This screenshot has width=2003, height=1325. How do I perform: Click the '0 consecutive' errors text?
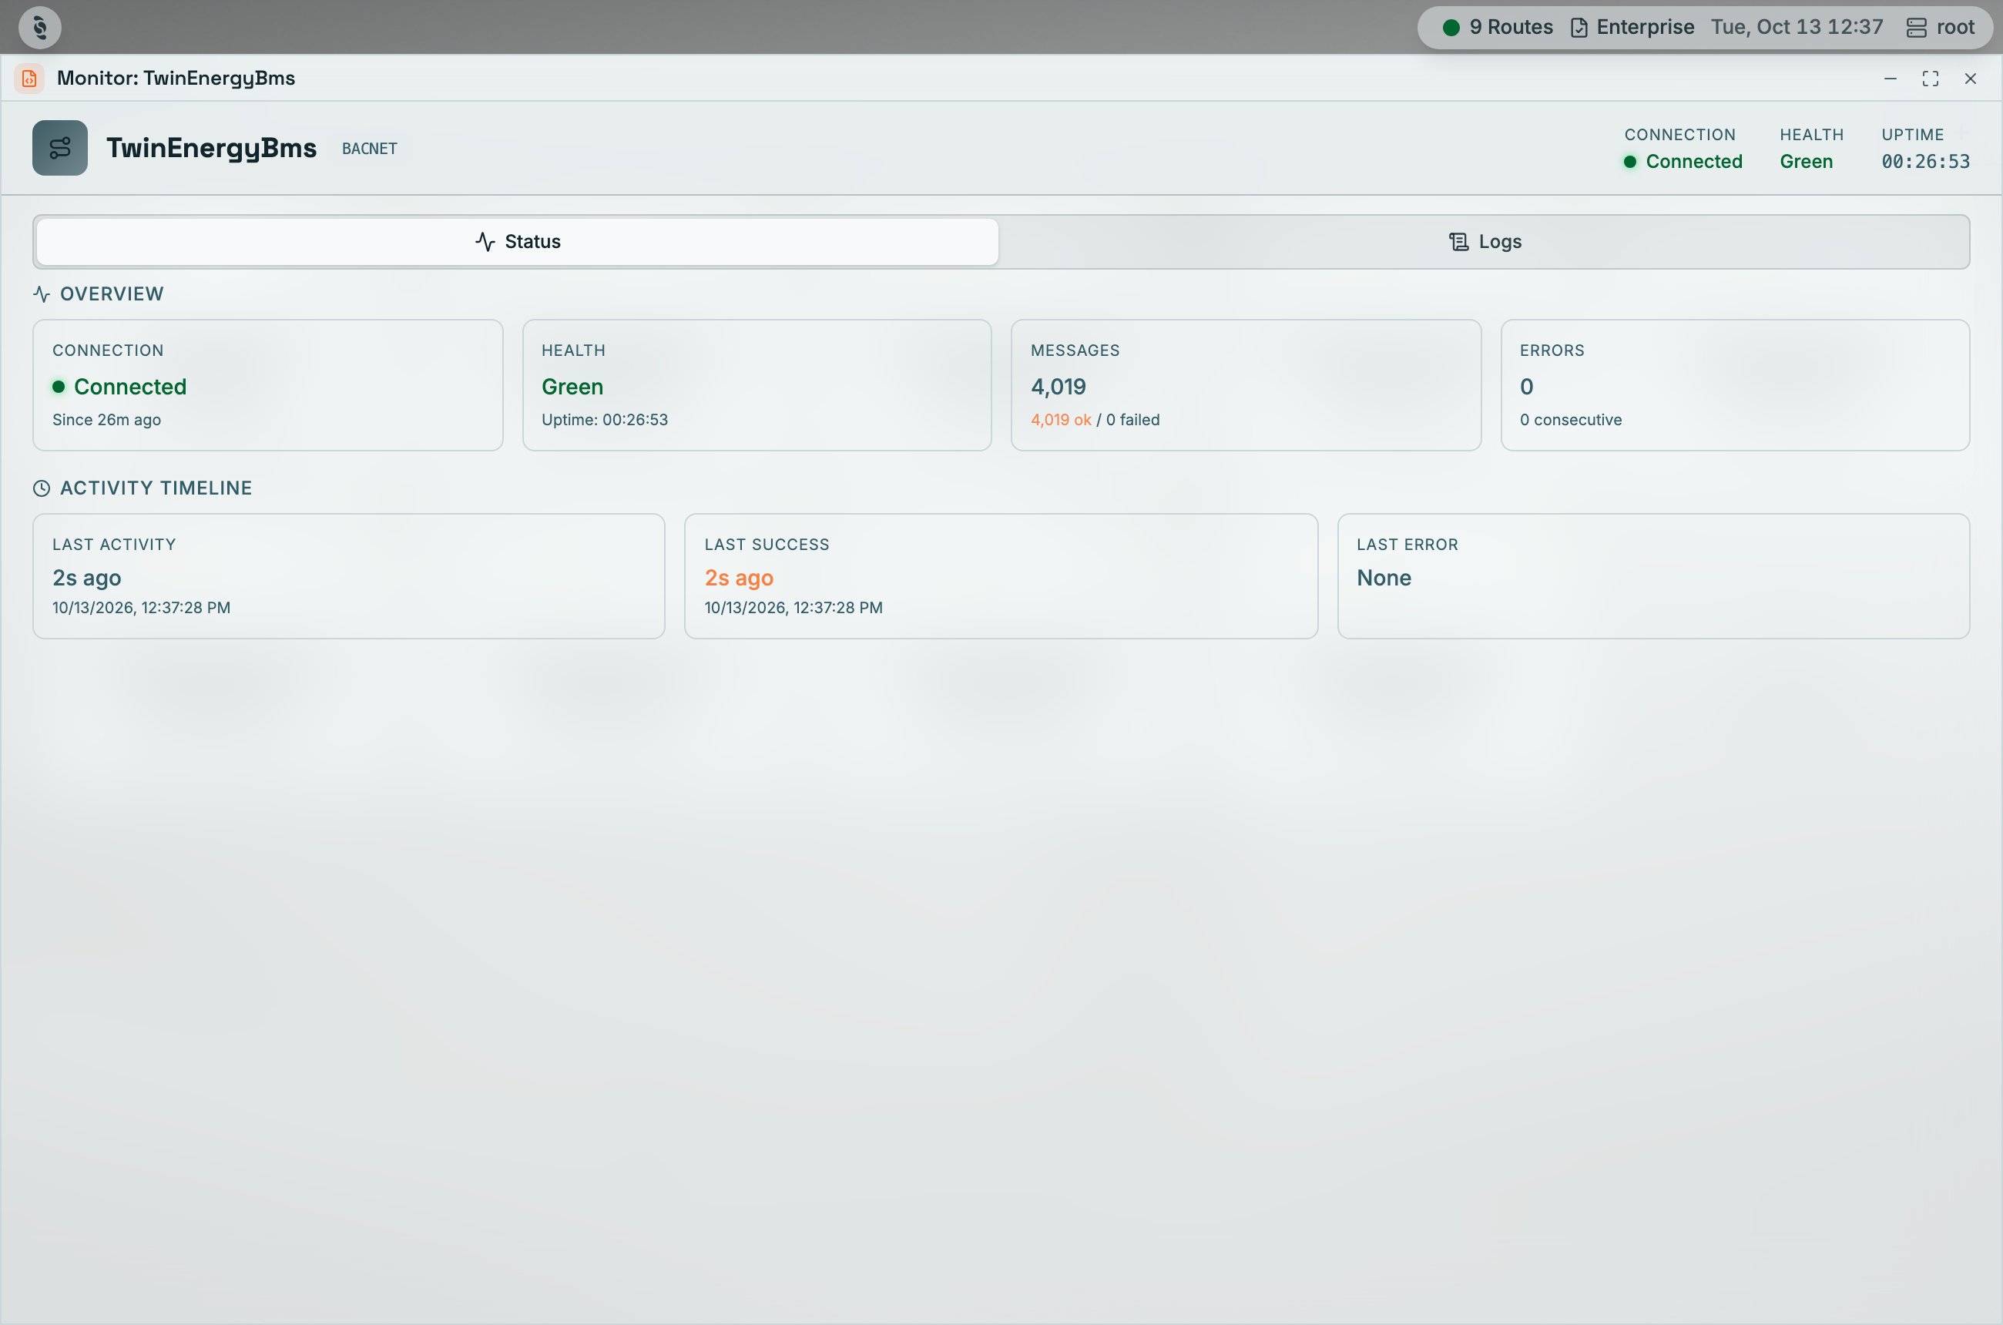pos(1570,420)
